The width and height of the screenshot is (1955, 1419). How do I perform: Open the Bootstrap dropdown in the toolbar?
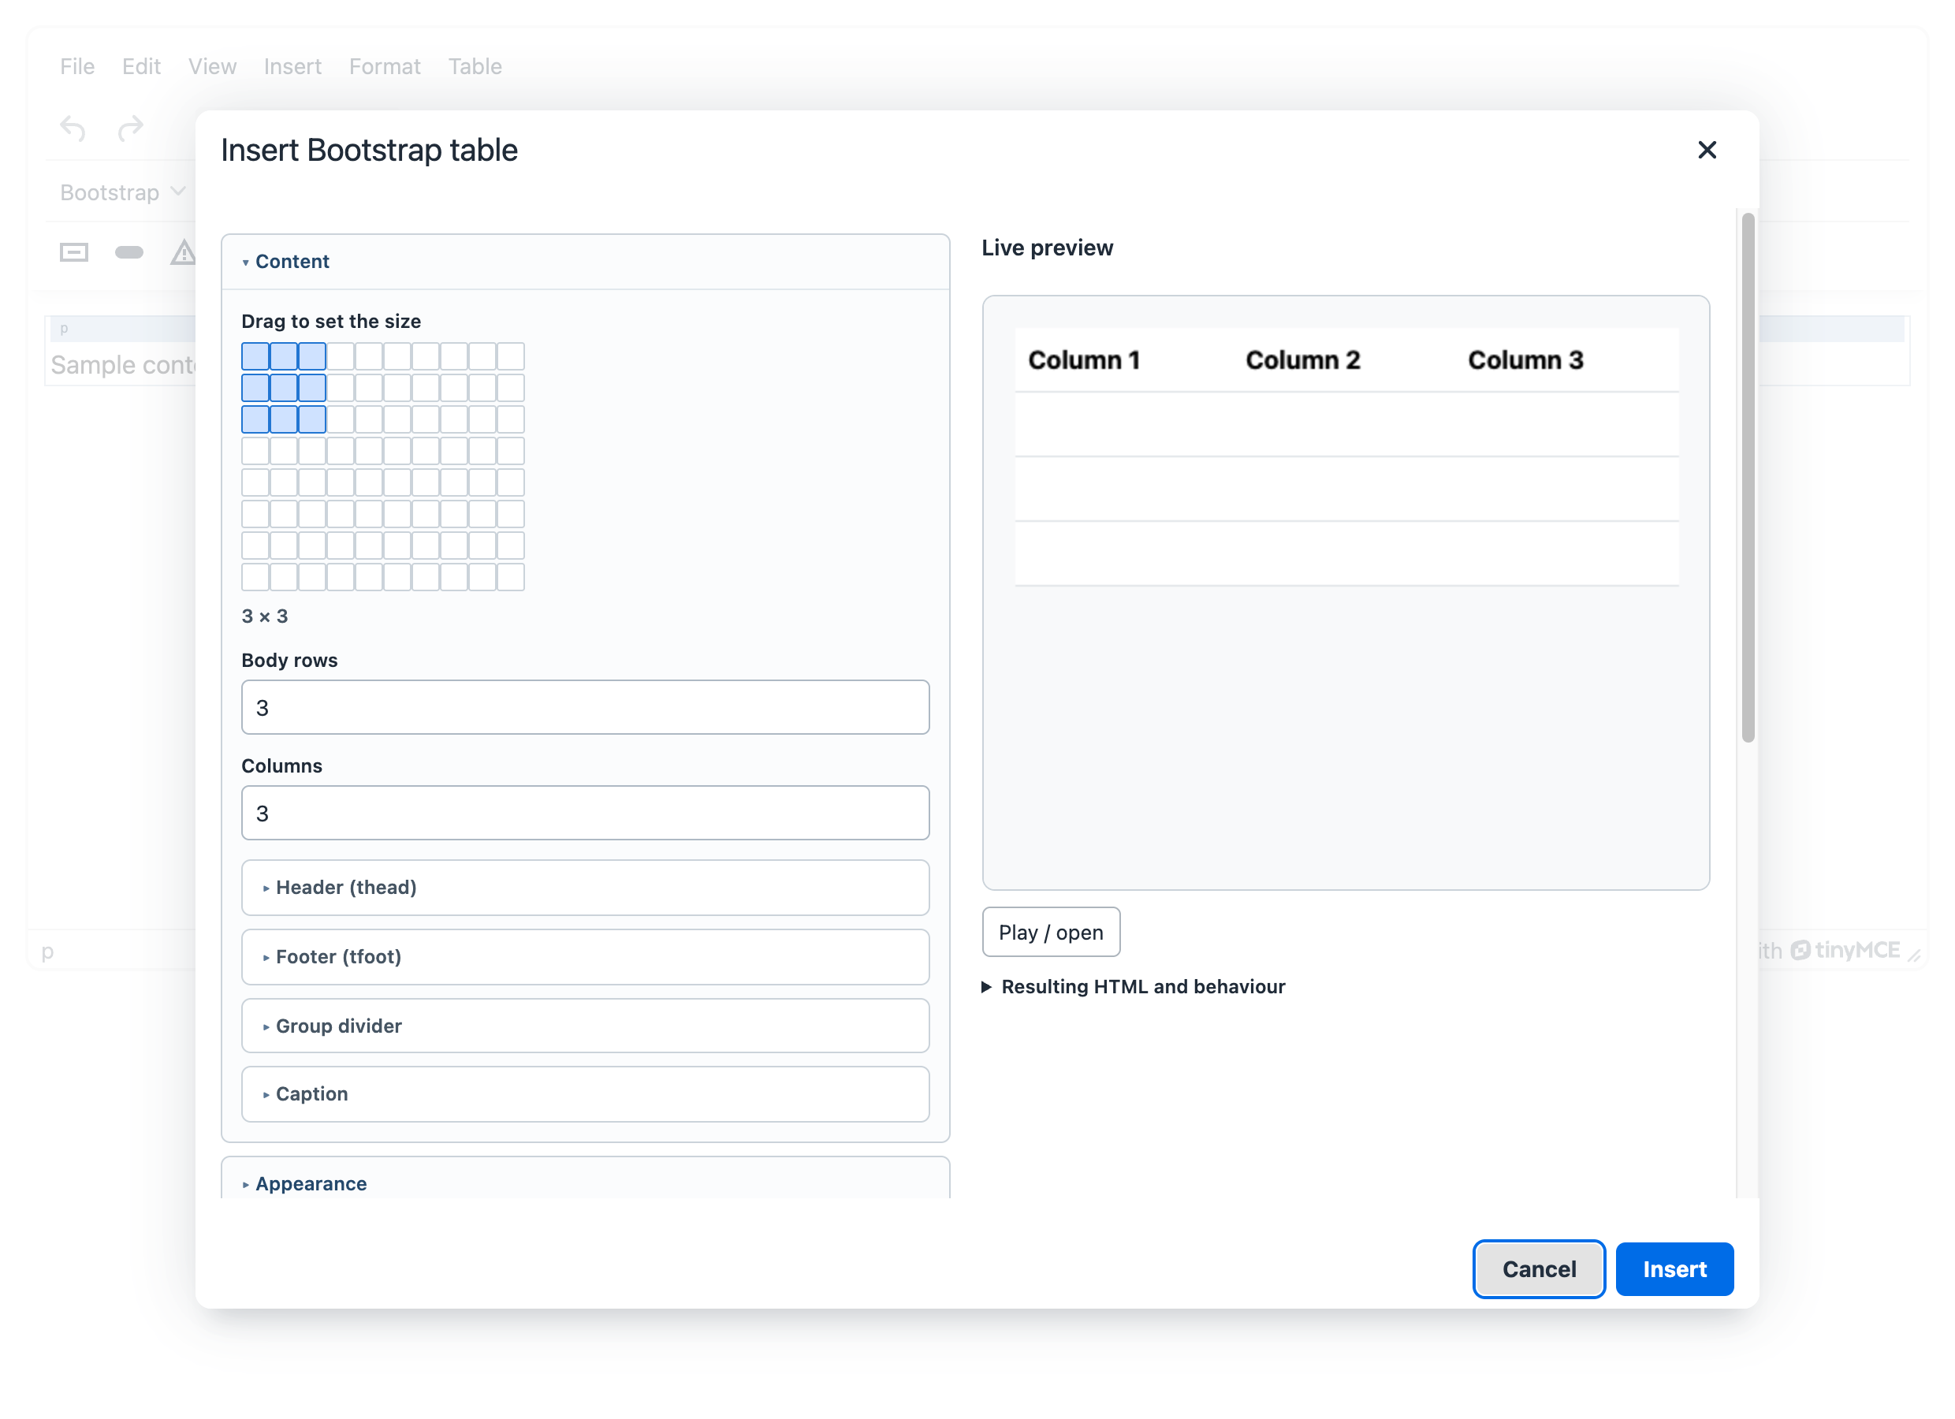click(x=122, y=192)
